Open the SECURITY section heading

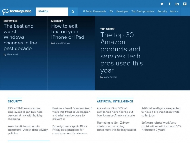point(15,101)
